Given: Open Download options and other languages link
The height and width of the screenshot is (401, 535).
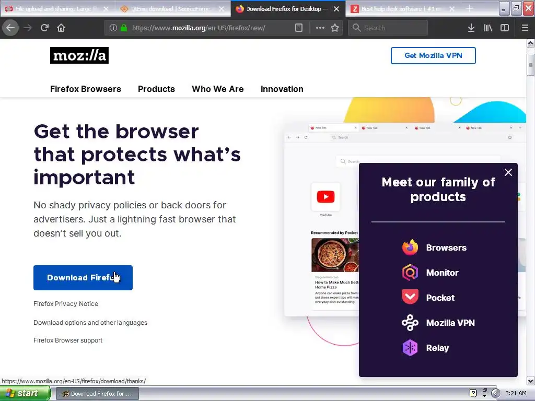Looking at the screenshot, I should coord(90,323).
